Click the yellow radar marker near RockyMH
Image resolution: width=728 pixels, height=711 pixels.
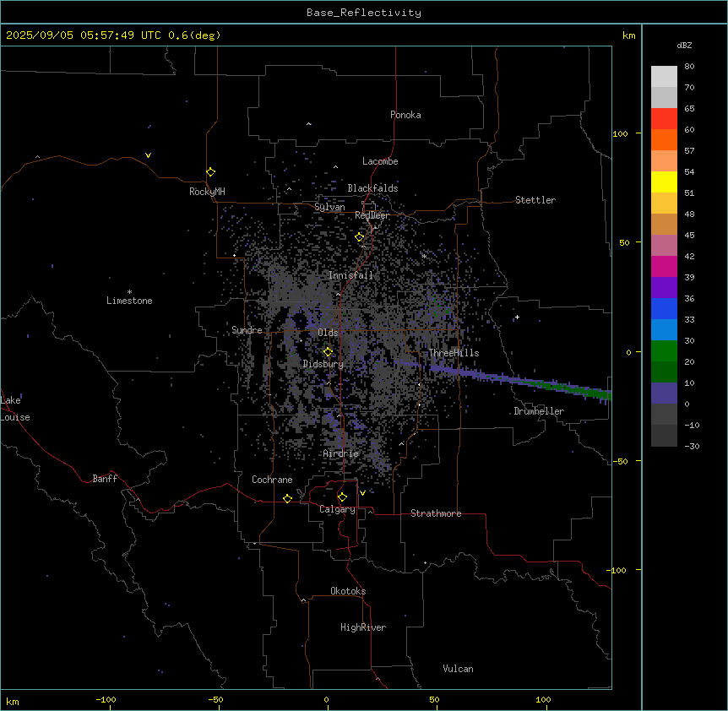pyautogui.click(x=211, y=171)
